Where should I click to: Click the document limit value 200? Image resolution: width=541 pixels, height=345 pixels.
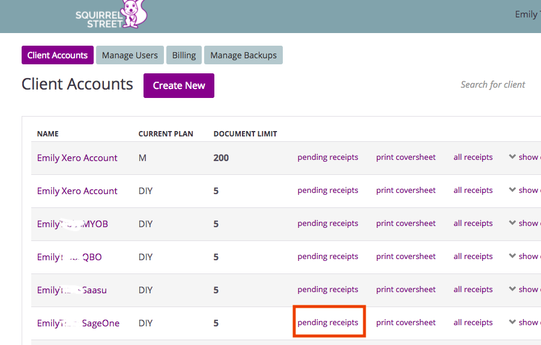point(221,158)
